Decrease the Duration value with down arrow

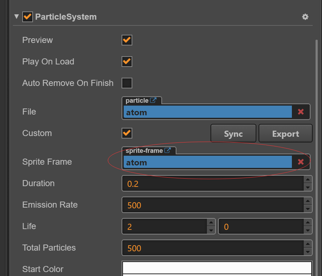coord(307,187)
